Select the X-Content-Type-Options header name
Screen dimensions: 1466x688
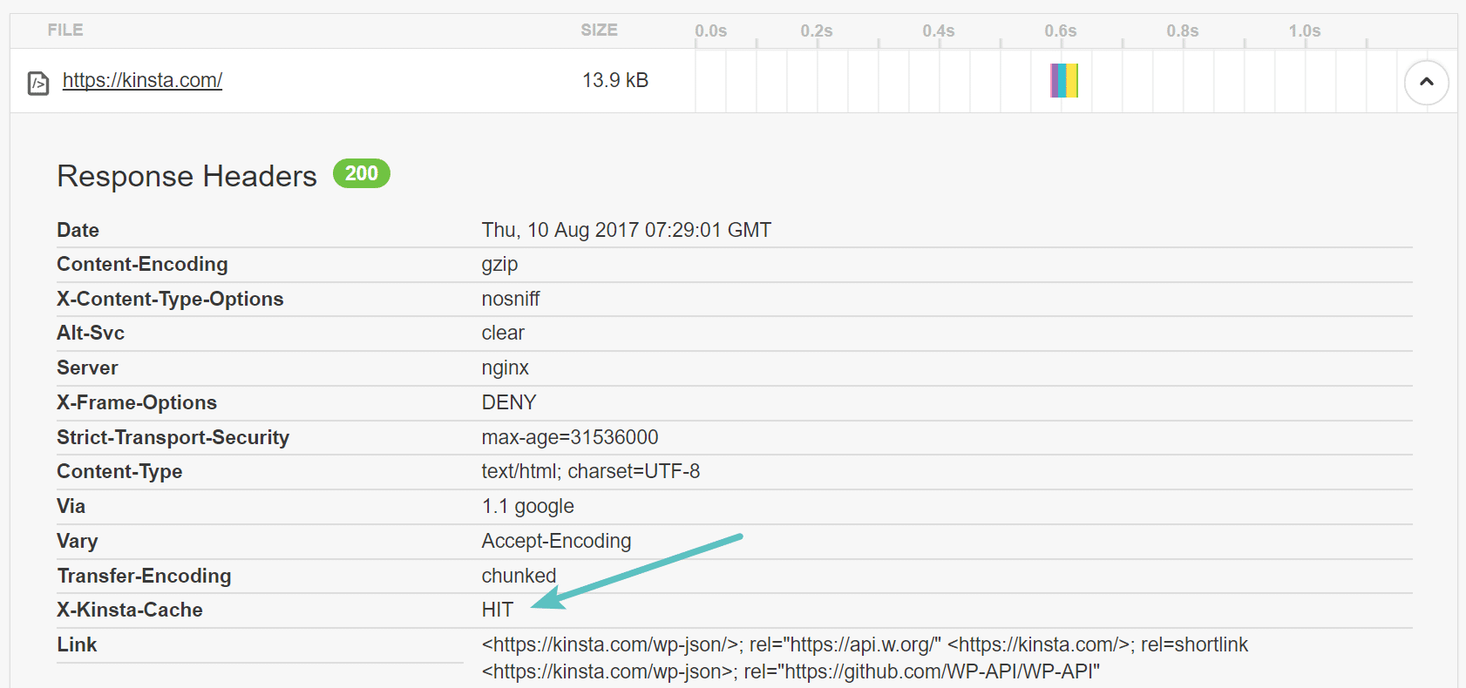pyautogui.click(x=170, y=299)
